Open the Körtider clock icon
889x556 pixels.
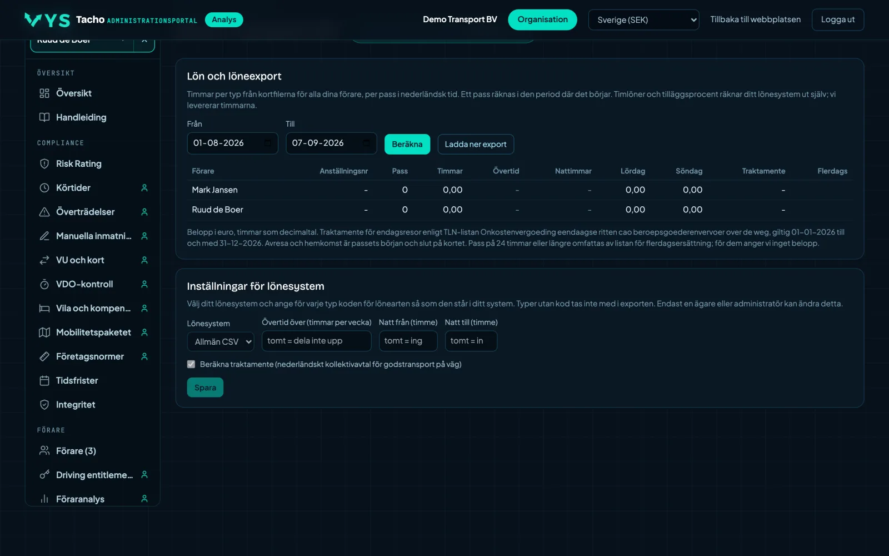(44, 188)
